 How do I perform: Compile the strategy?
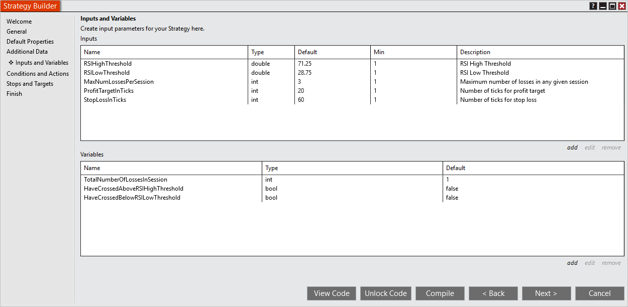point(440,293)
